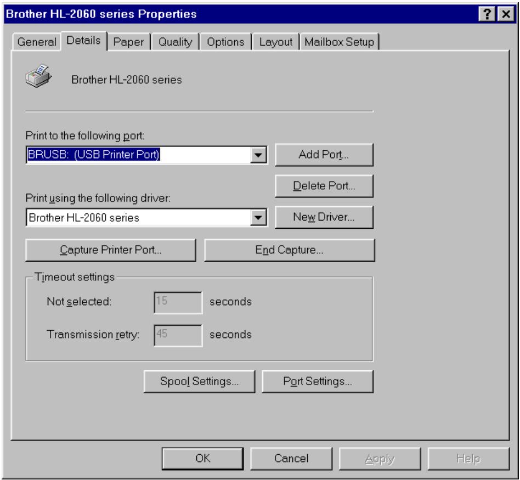Switch to the General tab
The image size is (520, 480).
(x=37, y=42)
